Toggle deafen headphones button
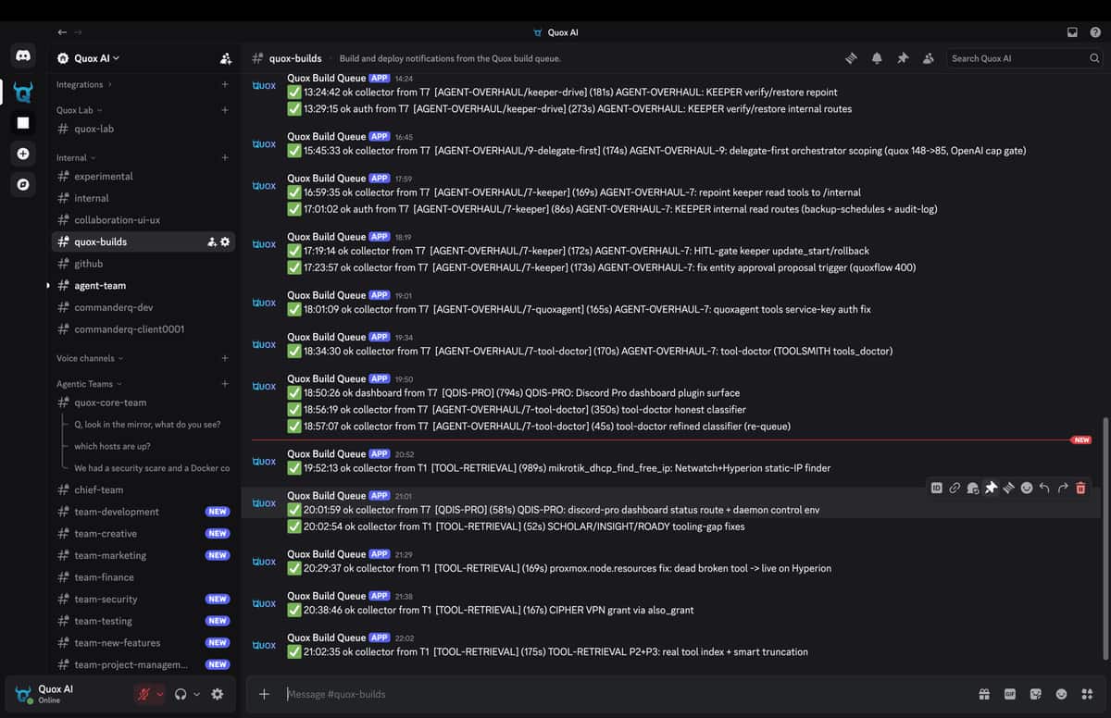 point(181,694)
